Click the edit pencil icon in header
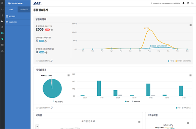This screenshot has width=196, height=129. 188,3
